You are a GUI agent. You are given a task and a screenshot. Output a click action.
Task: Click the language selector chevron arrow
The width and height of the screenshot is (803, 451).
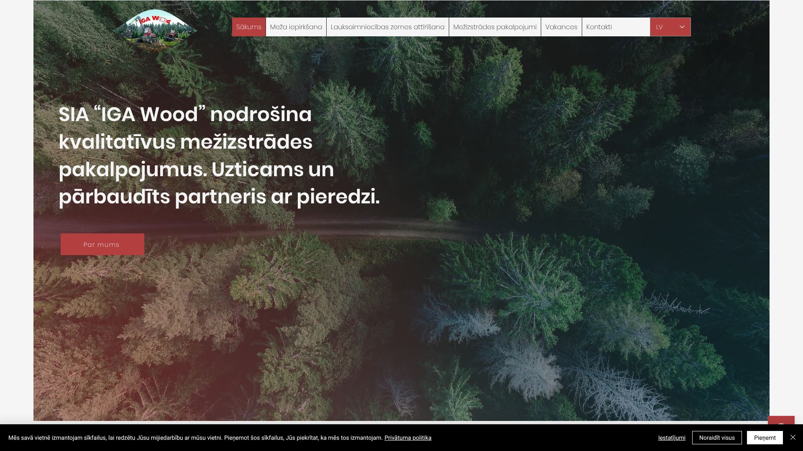(682, 27)
